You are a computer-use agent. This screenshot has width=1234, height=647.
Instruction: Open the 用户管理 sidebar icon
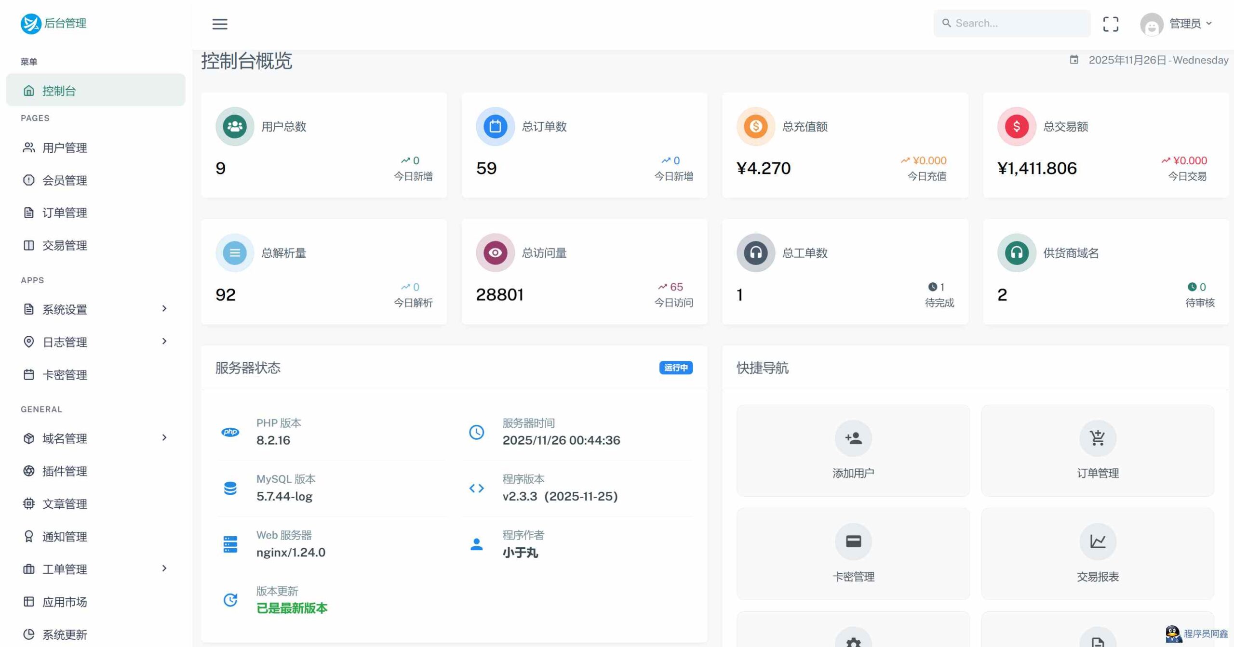pyautogui.click(x=28, y=148)
